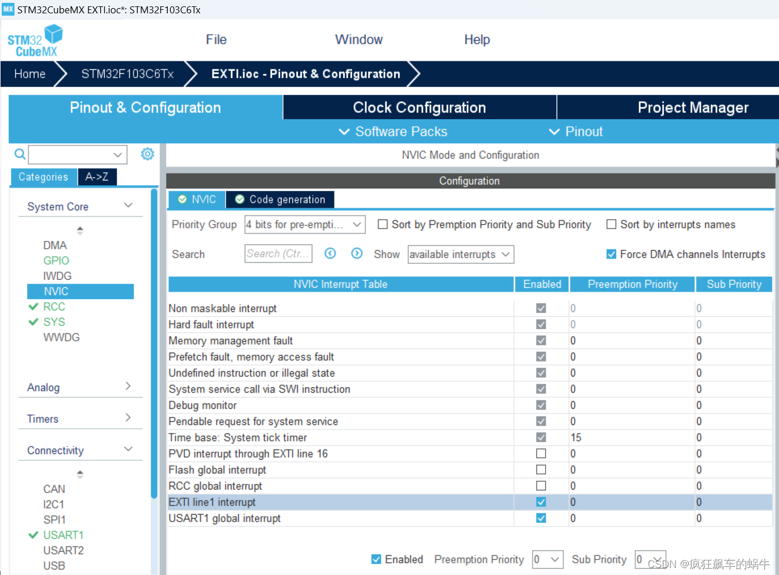The height and width of the screenshot is (575, 779).
Task: Select the A->Z sidebar tab
Action: (97, 177)
